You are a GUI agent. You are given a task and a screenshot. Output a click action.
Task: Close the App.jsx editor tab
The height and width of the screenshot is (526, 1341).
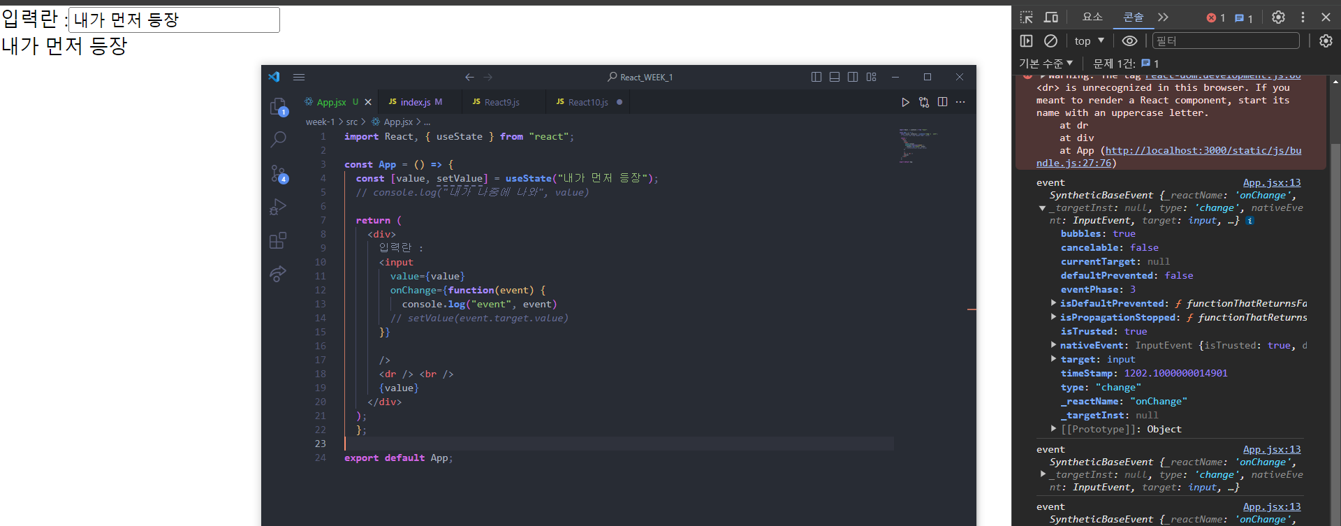click(368, 102)
